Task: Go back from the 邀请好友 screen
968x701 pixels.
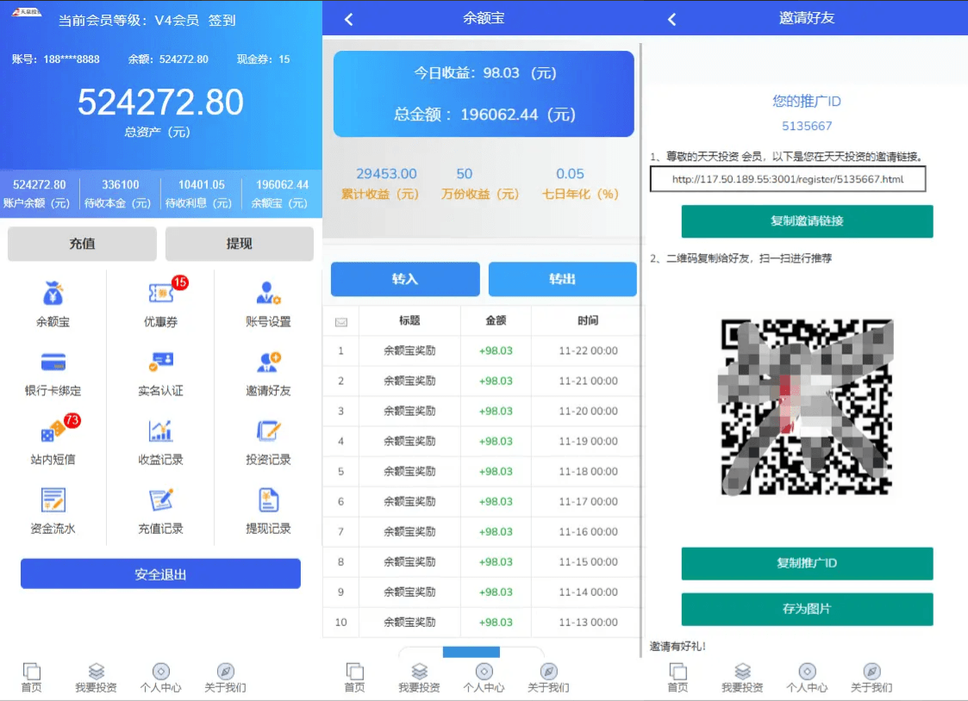Action: click(672, 19)
